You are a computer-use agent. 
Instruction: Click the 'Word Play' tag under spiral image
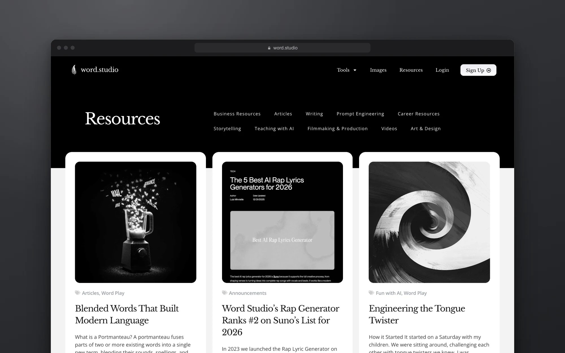point(415,293)
